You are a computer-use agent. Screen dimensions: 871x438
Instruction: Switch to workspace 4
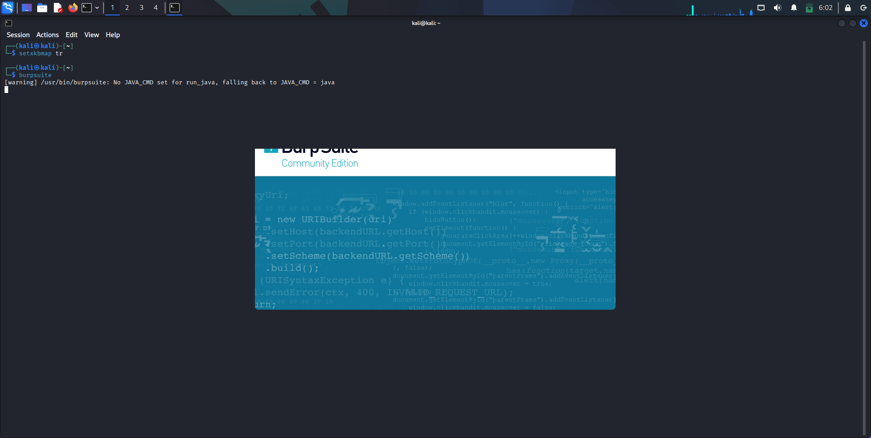156,8
